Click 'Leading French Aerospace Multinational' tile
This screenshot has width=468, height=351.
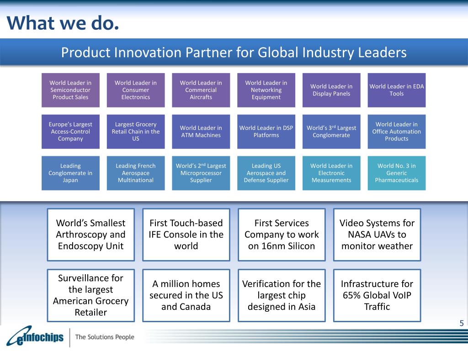click(136, 173)
